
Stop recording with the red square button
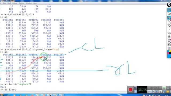tap(130, 90)
